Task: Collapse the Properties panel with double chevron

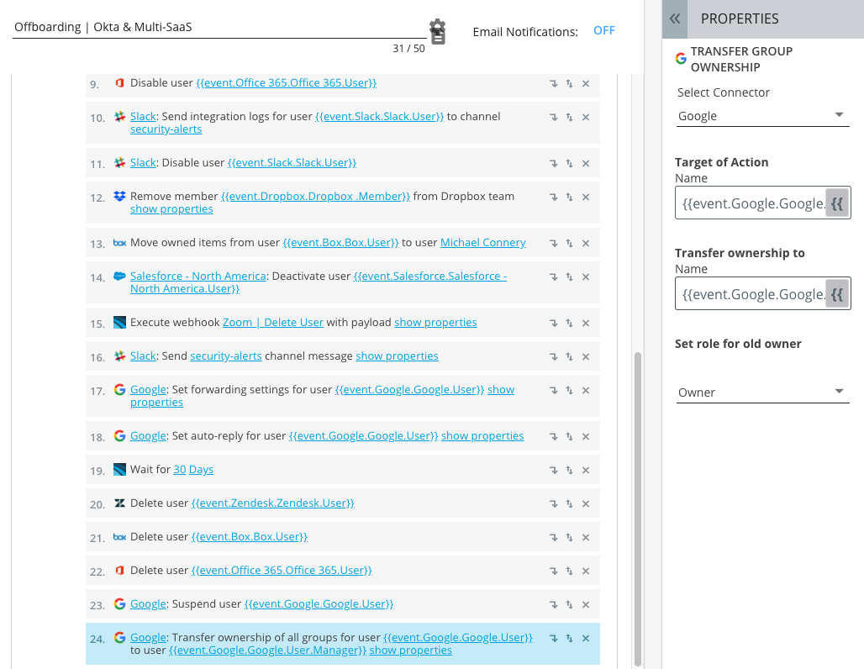Action: click(675, 18)
